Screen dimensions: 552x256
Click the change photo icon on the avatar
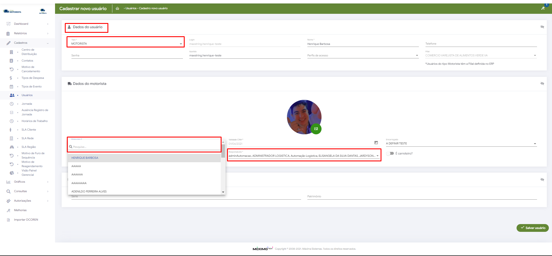(316, 129)
